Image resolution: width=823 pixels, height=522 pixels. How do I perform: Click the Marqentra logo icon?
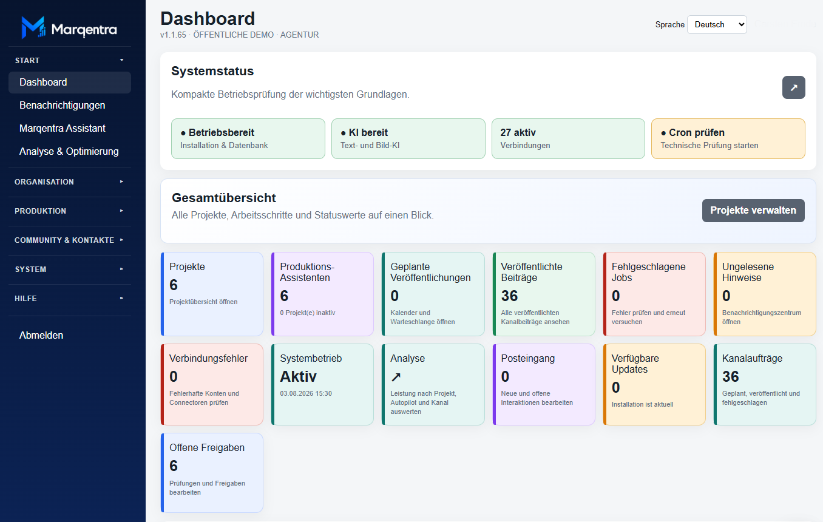(33, 28)
